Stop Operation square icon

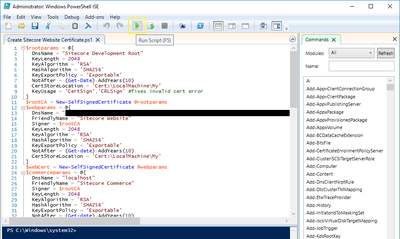(165, 26)
